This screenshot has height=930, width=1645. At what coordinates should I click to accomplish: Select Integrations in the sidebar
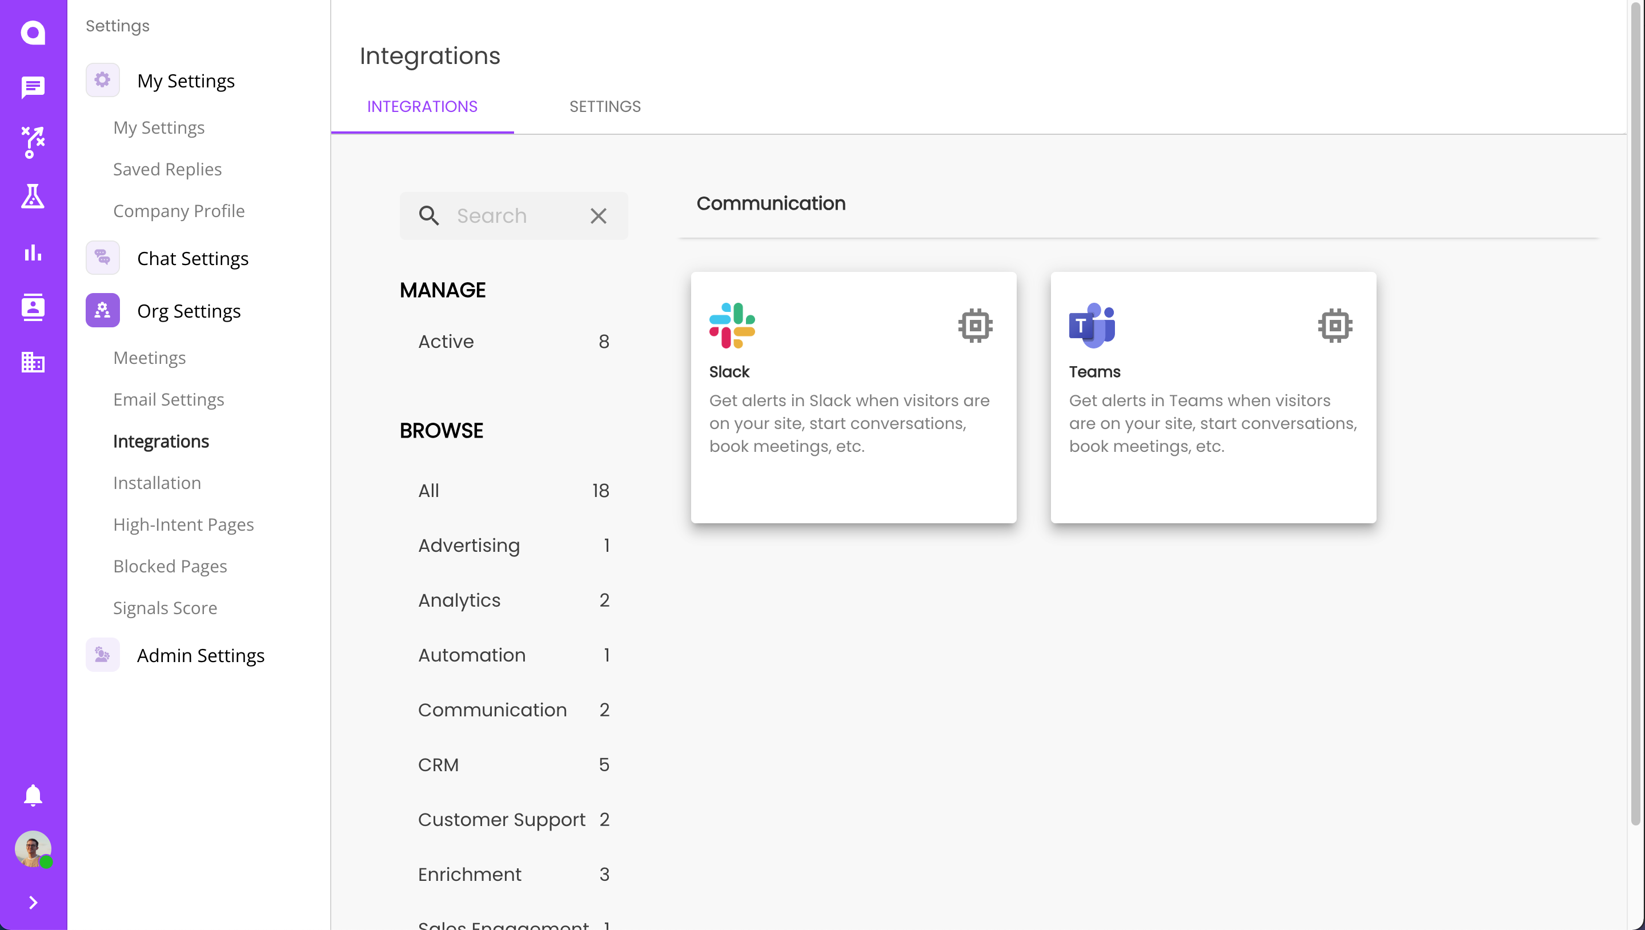161,441
